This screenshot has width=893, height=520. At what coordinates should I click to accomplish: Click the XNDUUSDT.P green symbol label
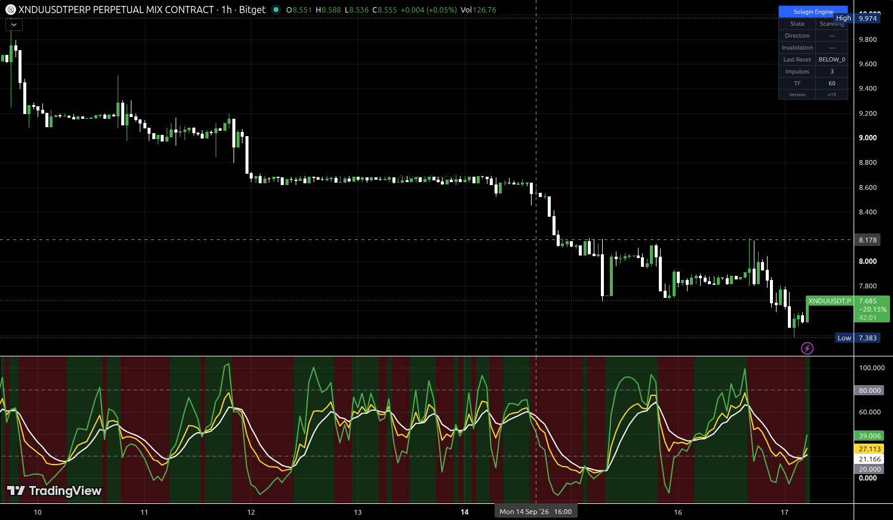(830, 301)
